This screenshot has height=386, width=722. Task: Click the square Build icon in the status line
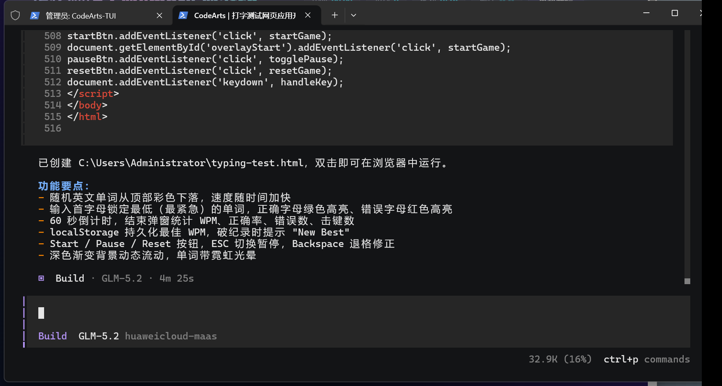41,278
